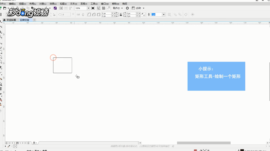The width and height of the screenshot is (270, 151).
Task: Click the wrap text icon
Action: coord(170,15)
